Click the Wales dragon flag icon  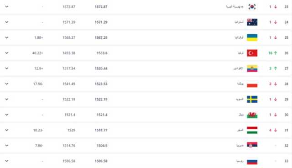click(252, 115)
